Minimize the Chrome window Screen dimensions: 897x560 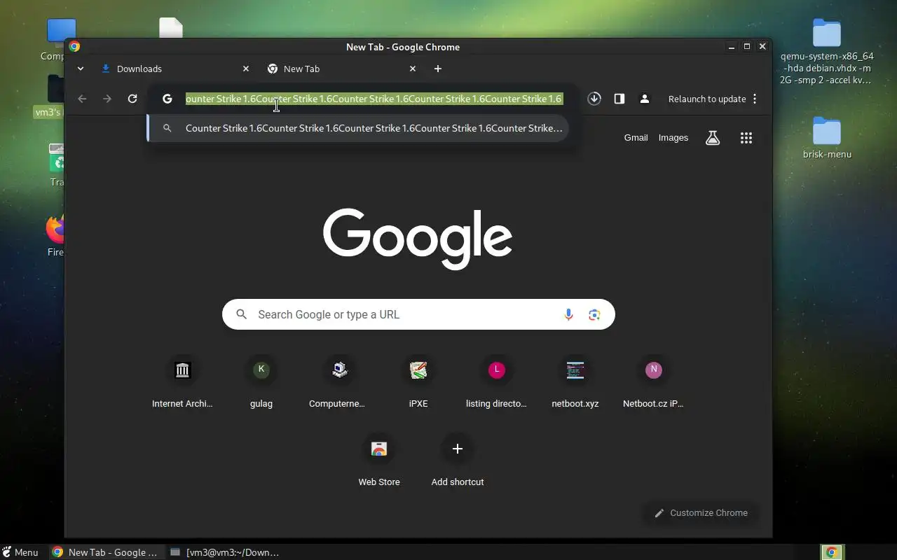[x=732, y=47]
